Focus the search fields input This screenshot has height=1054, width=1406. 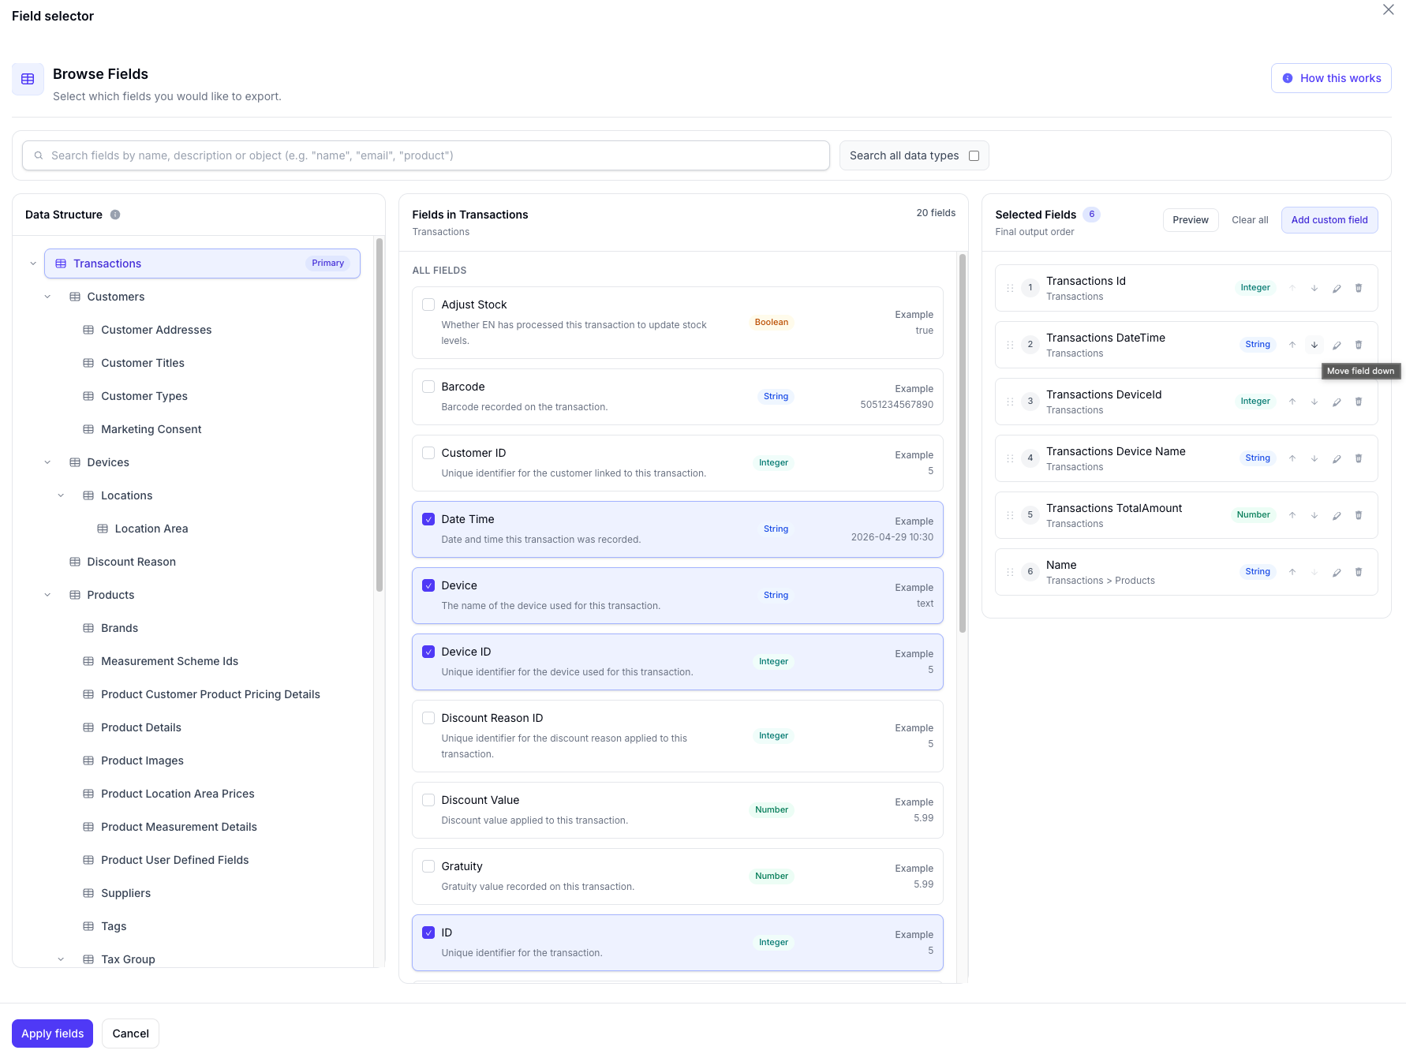(x=426, y=155)
